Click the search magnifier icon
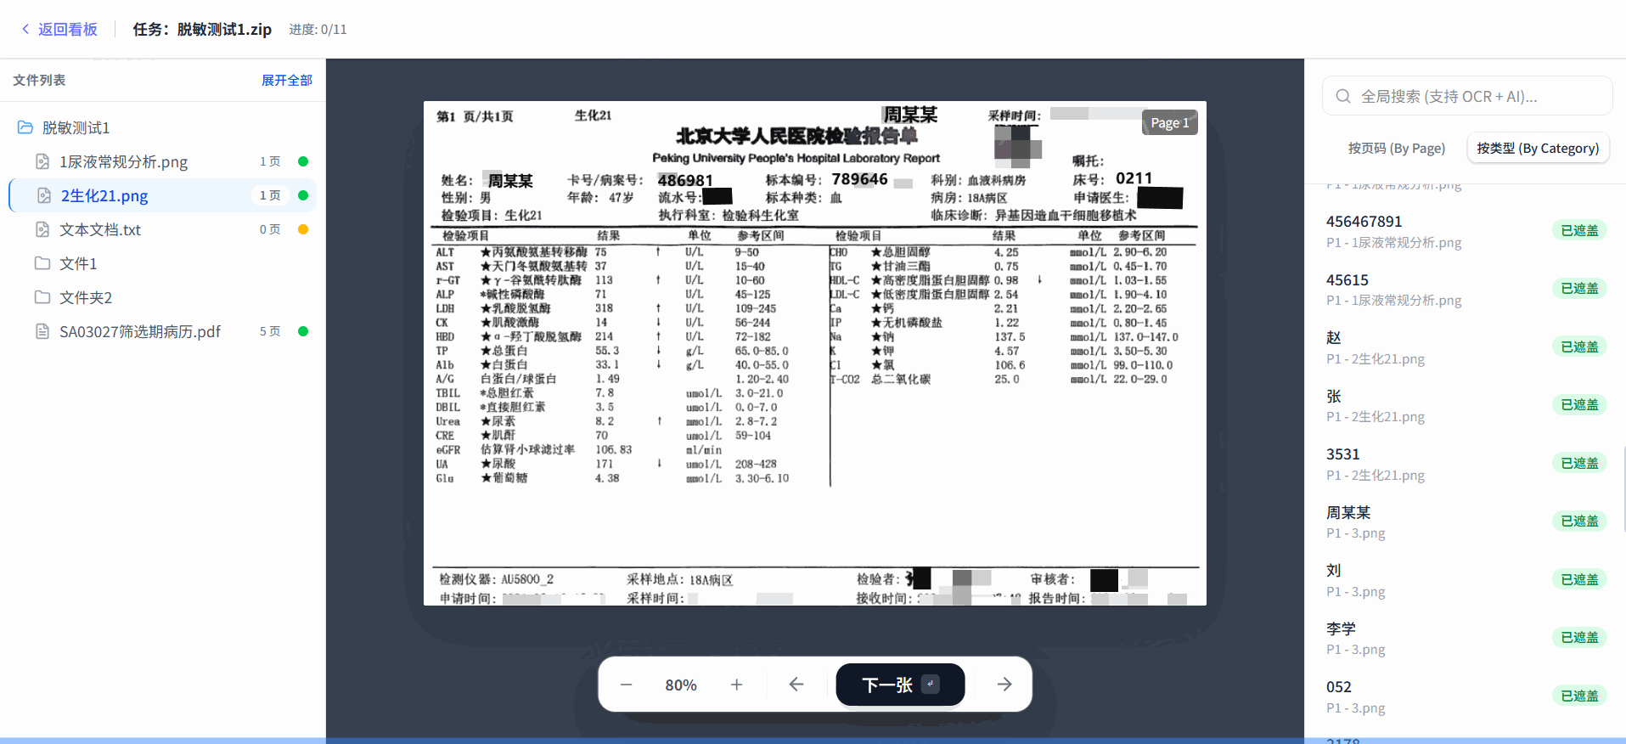Viewport: 1626px width, 744px height. click(1343, 96)
